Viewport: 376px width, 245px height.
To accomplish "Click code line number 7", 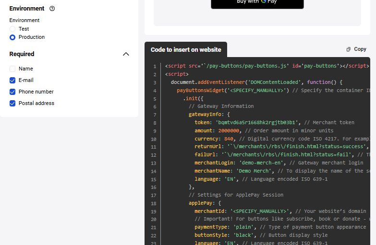I will coord(155,115).
